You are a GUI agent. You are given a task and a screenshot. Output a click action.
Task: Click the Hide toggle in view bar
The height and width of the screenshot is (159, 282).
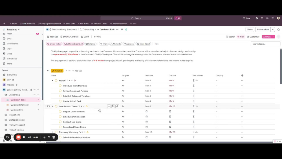coord(241,37)
